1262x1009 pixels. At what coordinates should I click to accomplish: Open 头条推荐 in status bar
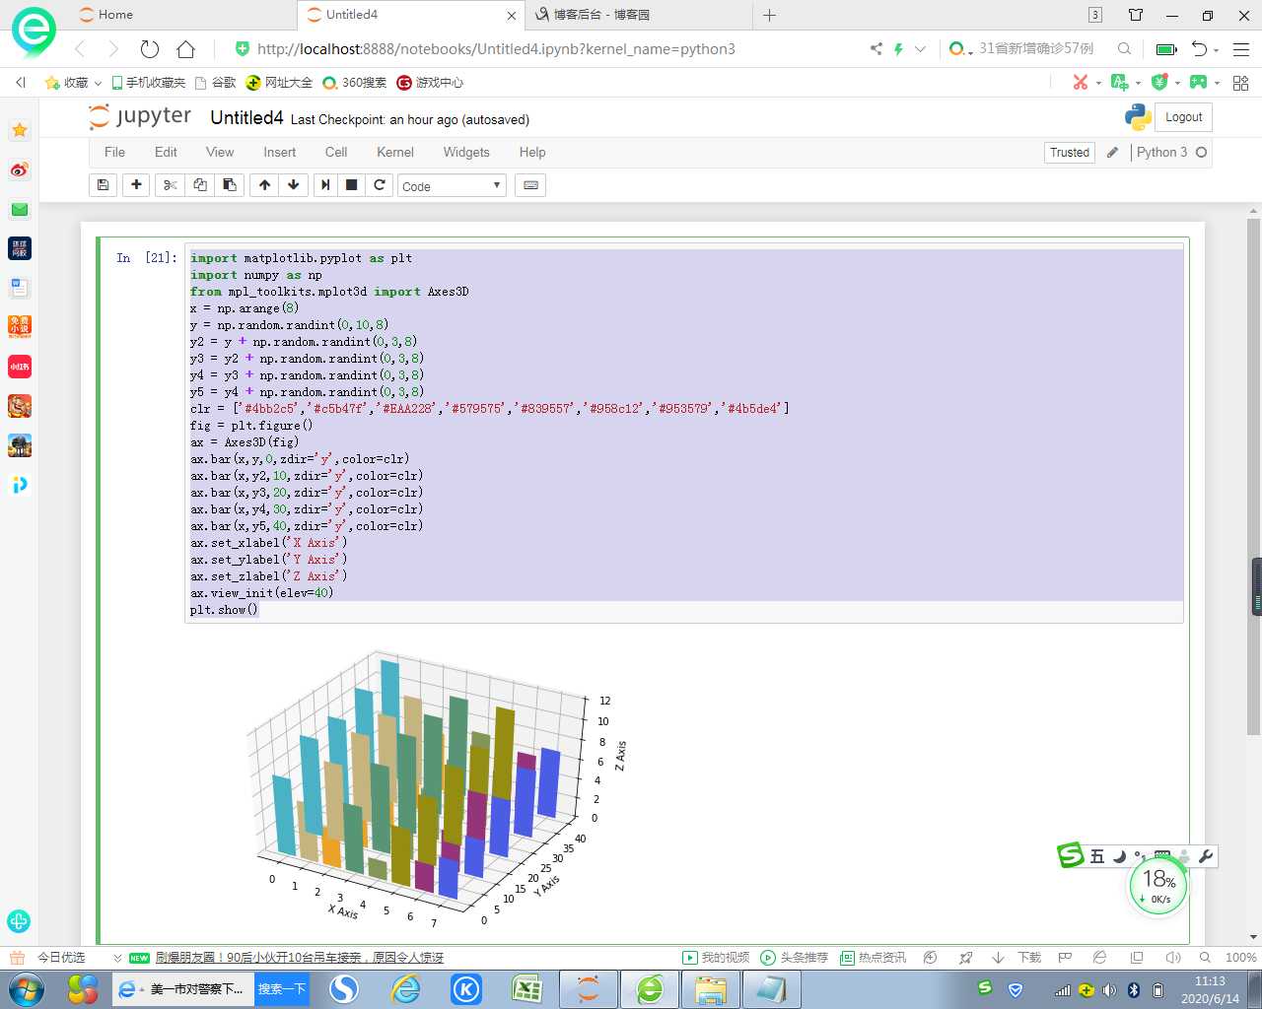pyautogui.click(x=795, y=958)
